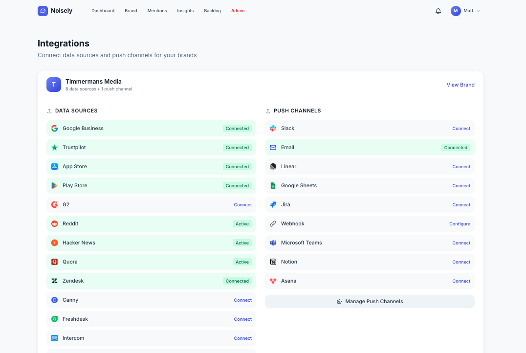Click the Manage Push Channels button
This screenshot has width=526, height=353.
370,301
